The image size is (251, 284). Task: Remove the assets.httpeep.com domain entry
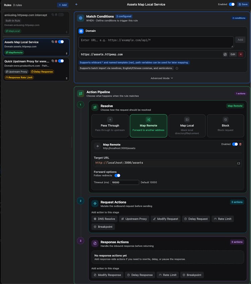[x=241, y=54]
